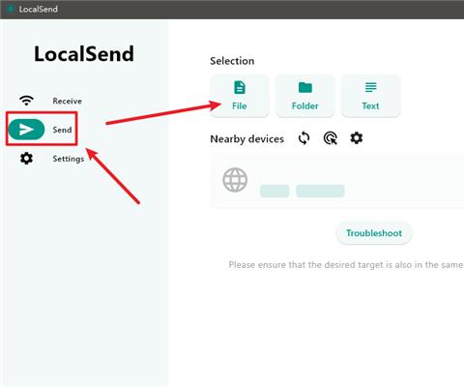Click the Nearby devices heading

point(246,139)
